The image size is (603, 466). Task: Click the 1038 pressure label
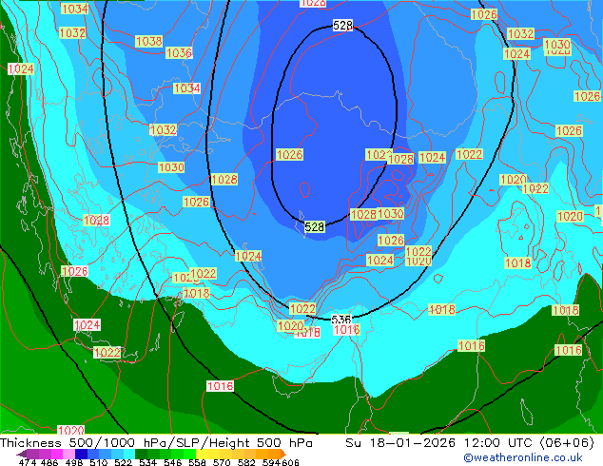click(x=148, y=41)
